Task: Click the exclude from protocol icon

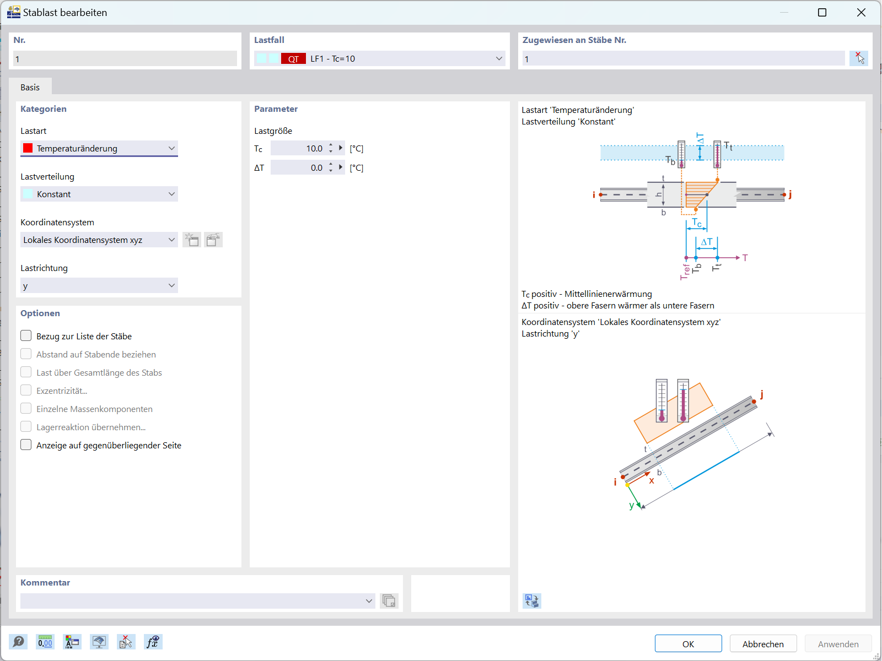Action: point(126,642)
